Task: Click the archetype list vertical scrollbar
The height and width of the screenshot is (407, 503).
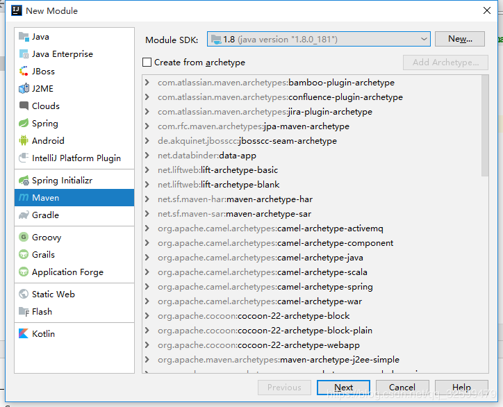Action: pyautogui.click(x=484, y=125)
